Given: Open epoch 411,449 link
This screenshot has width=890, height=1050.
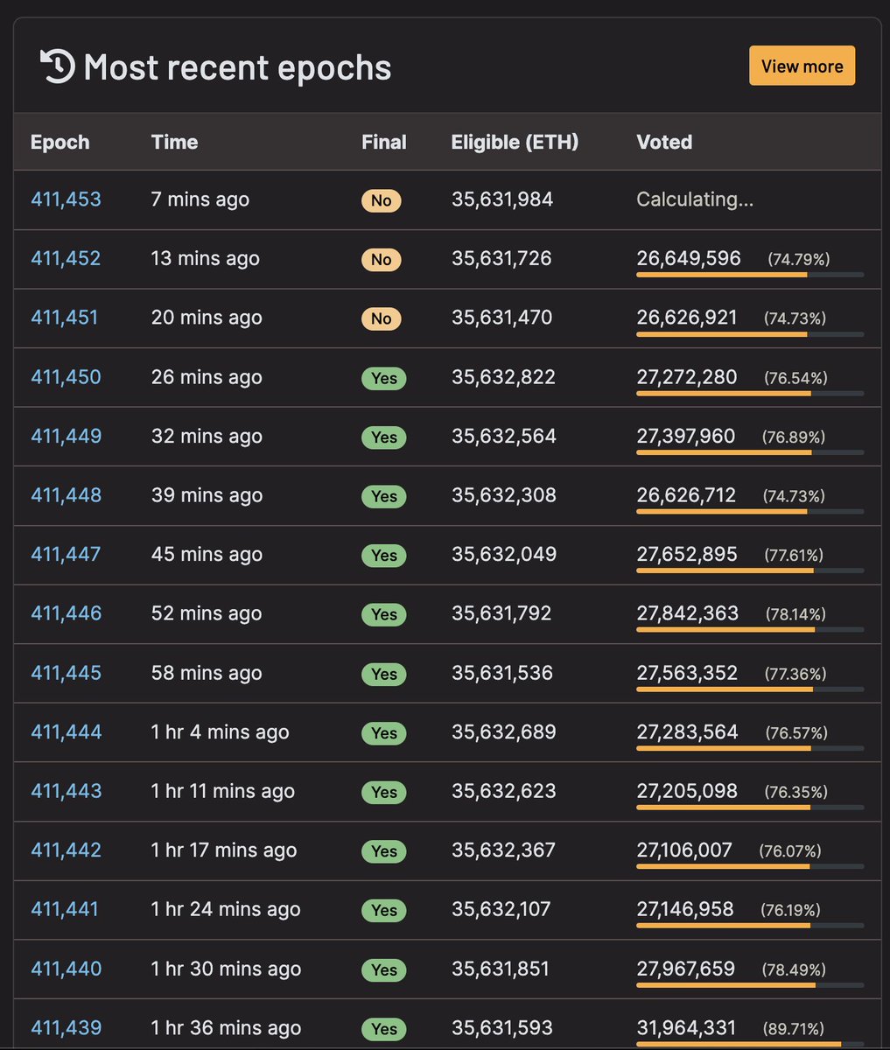Looking at the screenshot, I should [66, 436].
